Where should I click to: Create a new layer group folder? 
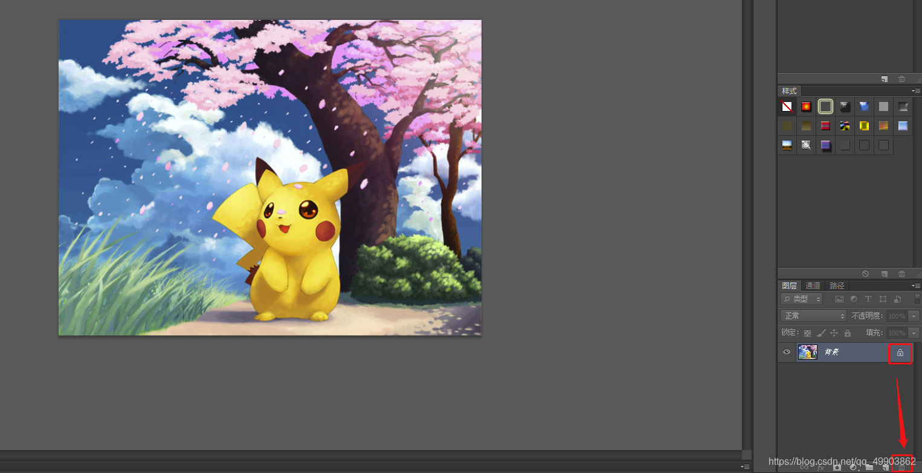coord(869,467)
